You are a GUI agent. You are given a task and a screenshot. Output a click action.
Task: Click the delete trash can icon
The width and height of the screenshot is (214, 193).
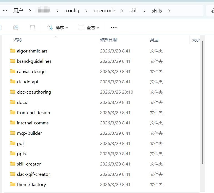coord(33,27)
